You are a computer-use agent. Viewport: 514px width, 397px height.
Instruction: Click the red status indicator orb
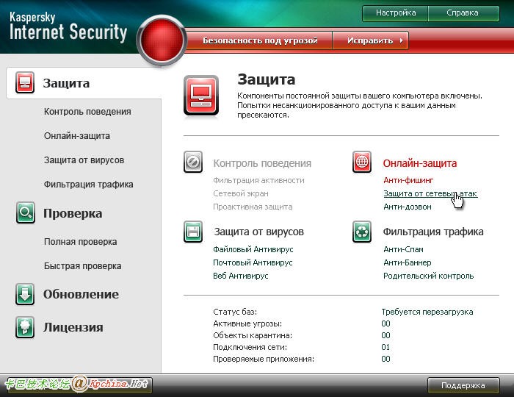pos(162,40)
